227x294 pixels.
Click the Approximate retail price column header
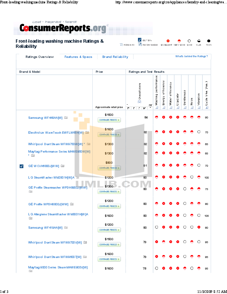[109, 107]
